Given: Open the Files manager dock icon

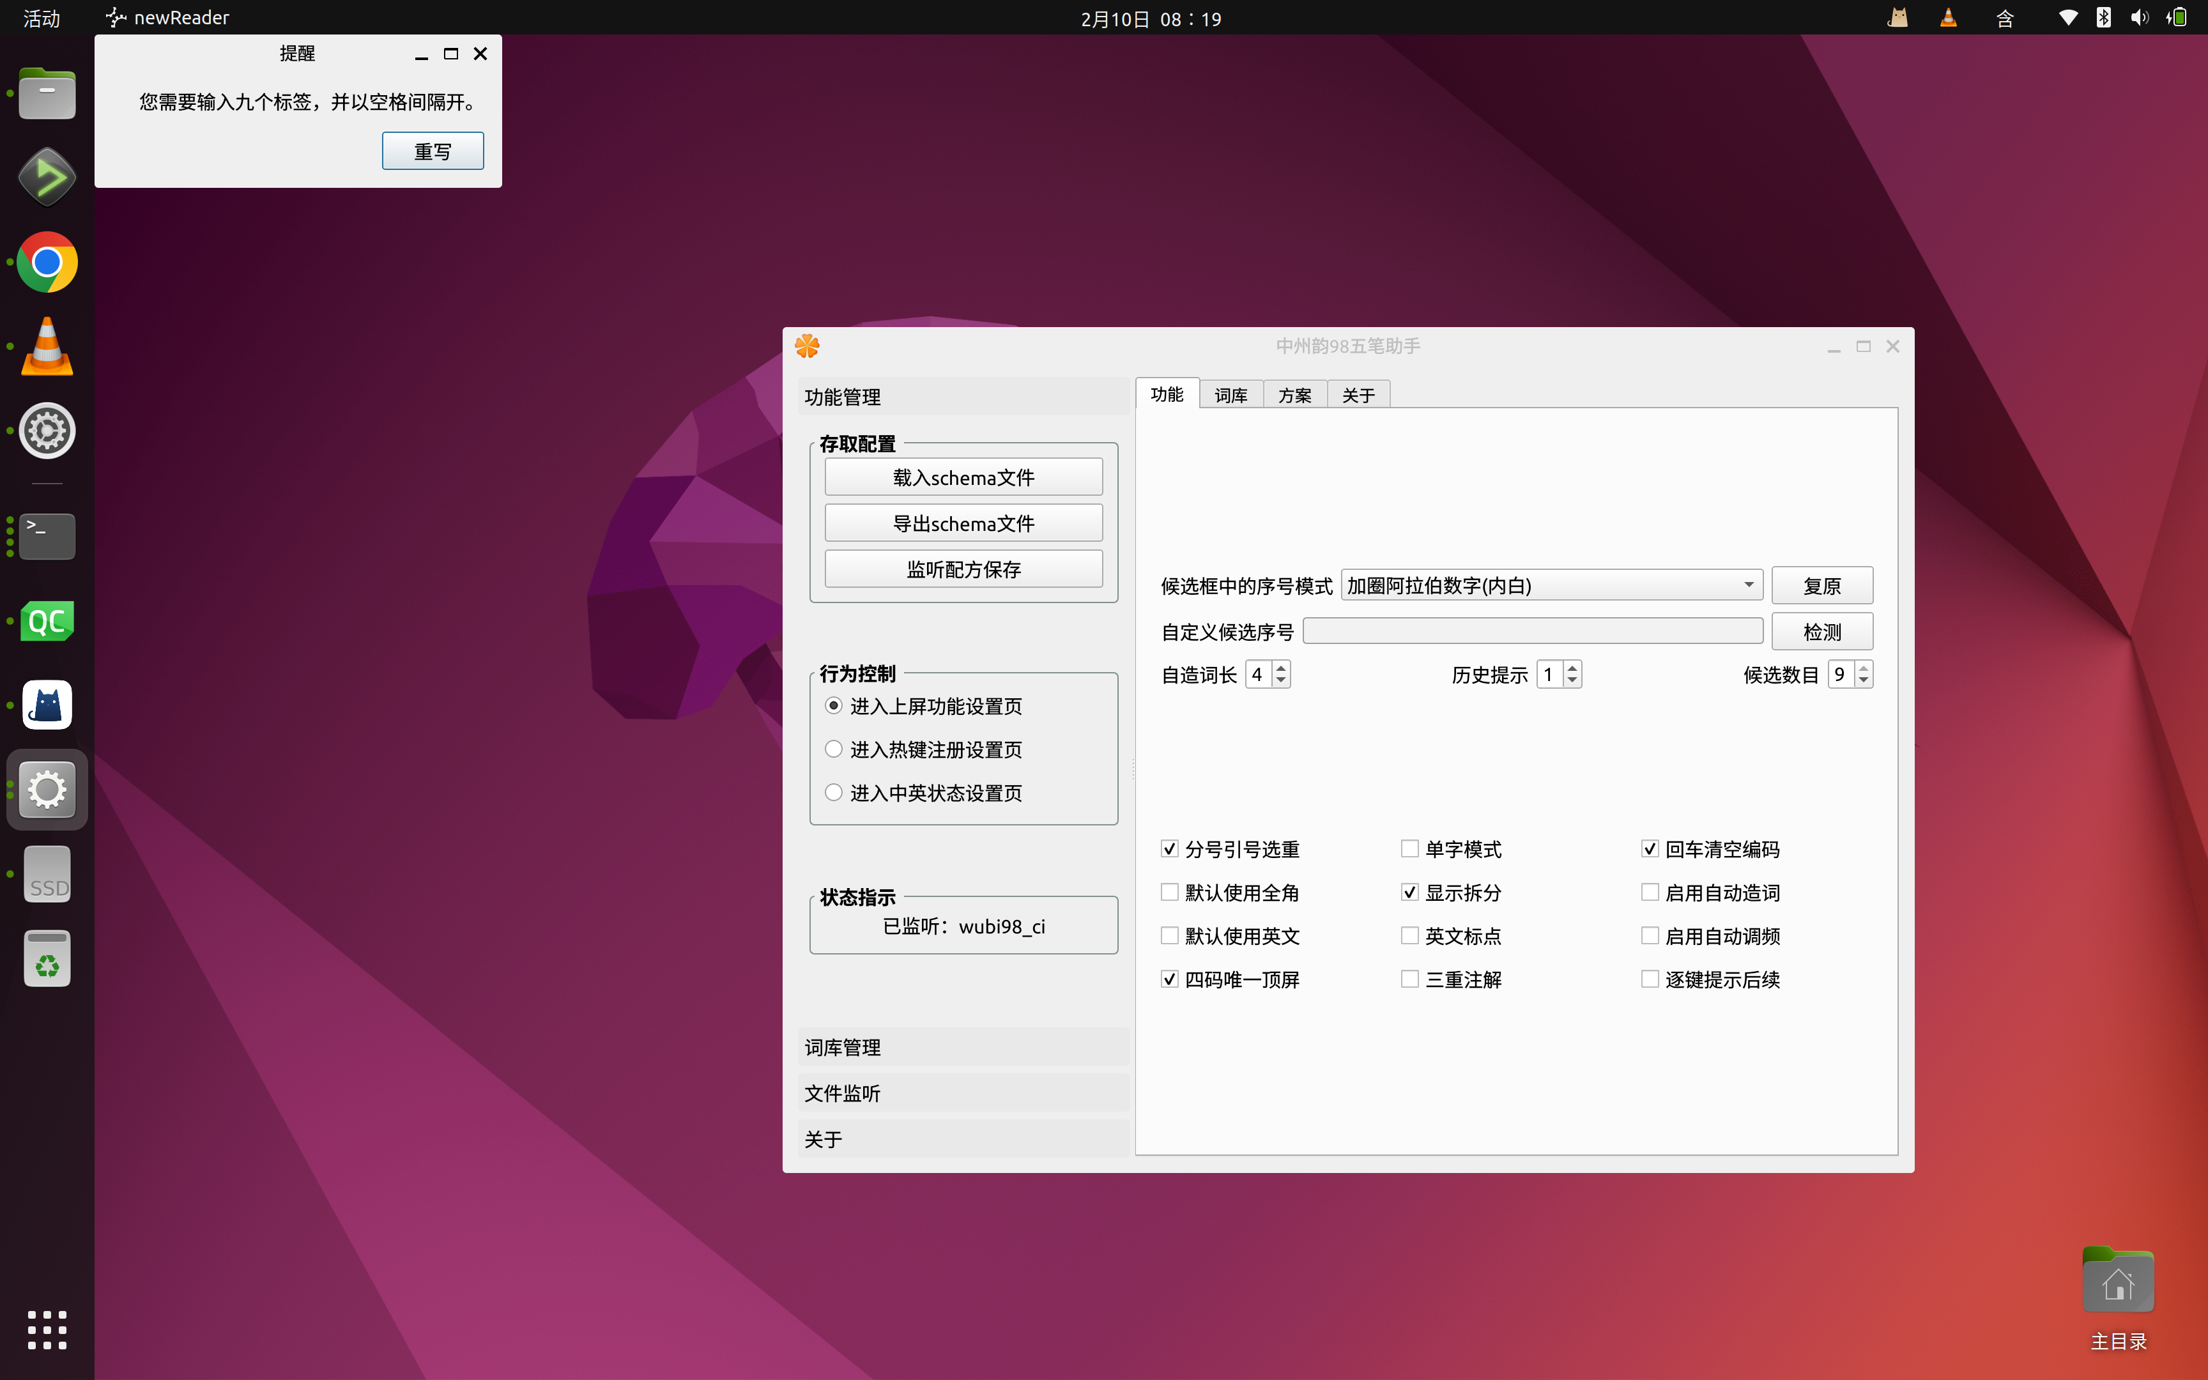Looking at the screenshot, I should click(x=47, y=94).
